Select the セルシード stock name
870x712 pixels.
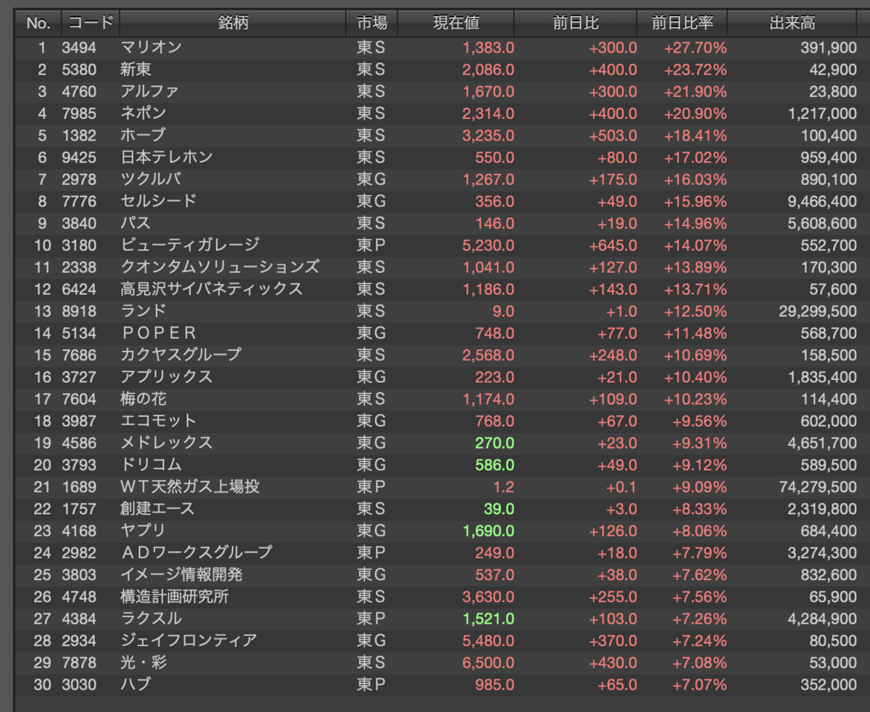click(158, 201)
